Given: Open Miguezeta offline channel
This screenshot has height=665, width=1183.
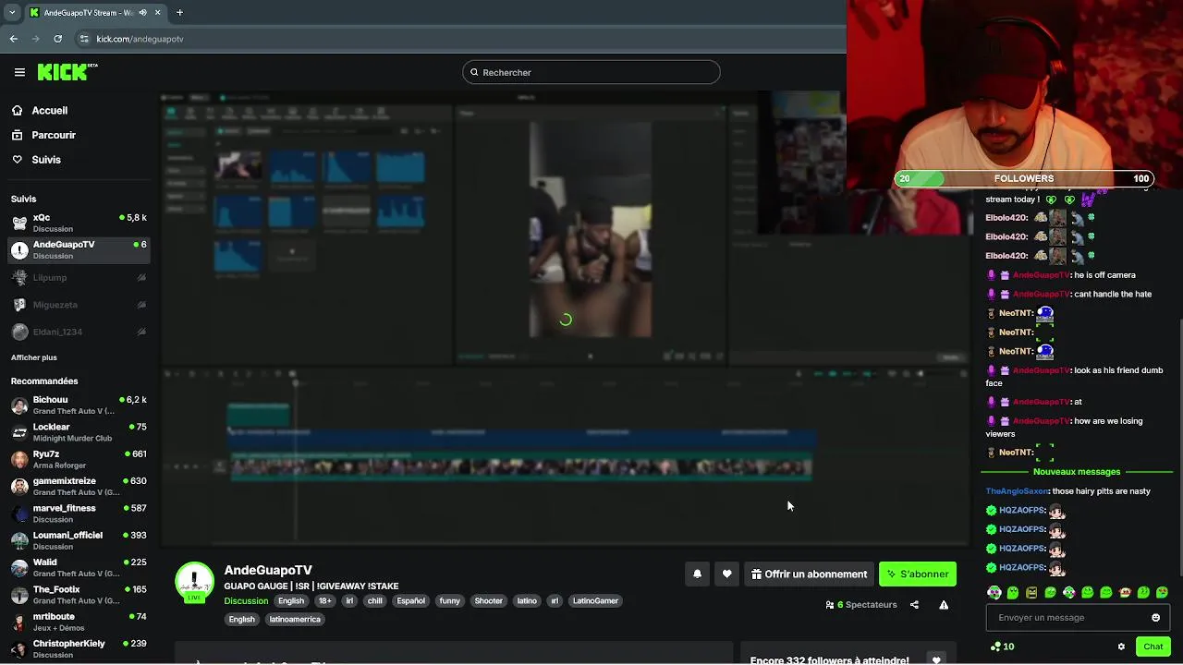Looking at the screenshot, I should pyautogui.click(x=78, y=305).
